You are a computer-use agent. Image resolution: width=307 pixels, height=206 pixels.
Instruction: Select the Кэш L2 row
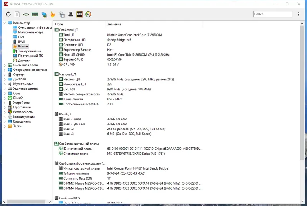129,129
